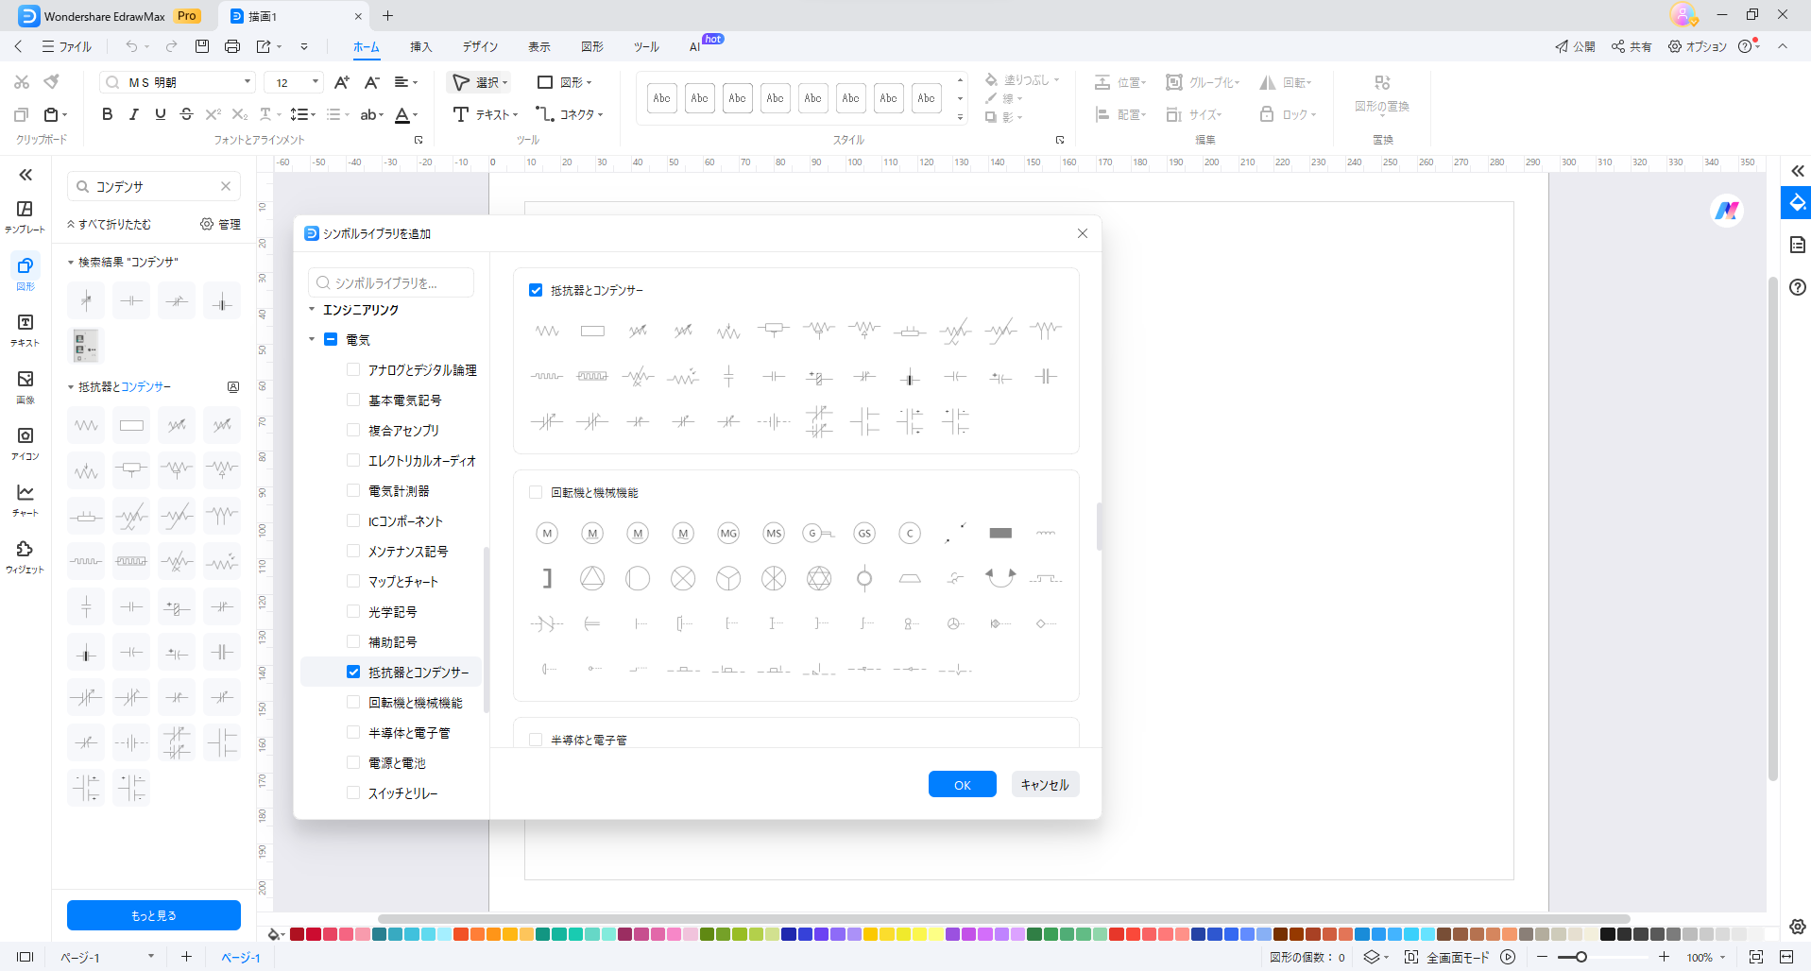
Task: Confirm the dialog with OK
Action: point(962,784)
